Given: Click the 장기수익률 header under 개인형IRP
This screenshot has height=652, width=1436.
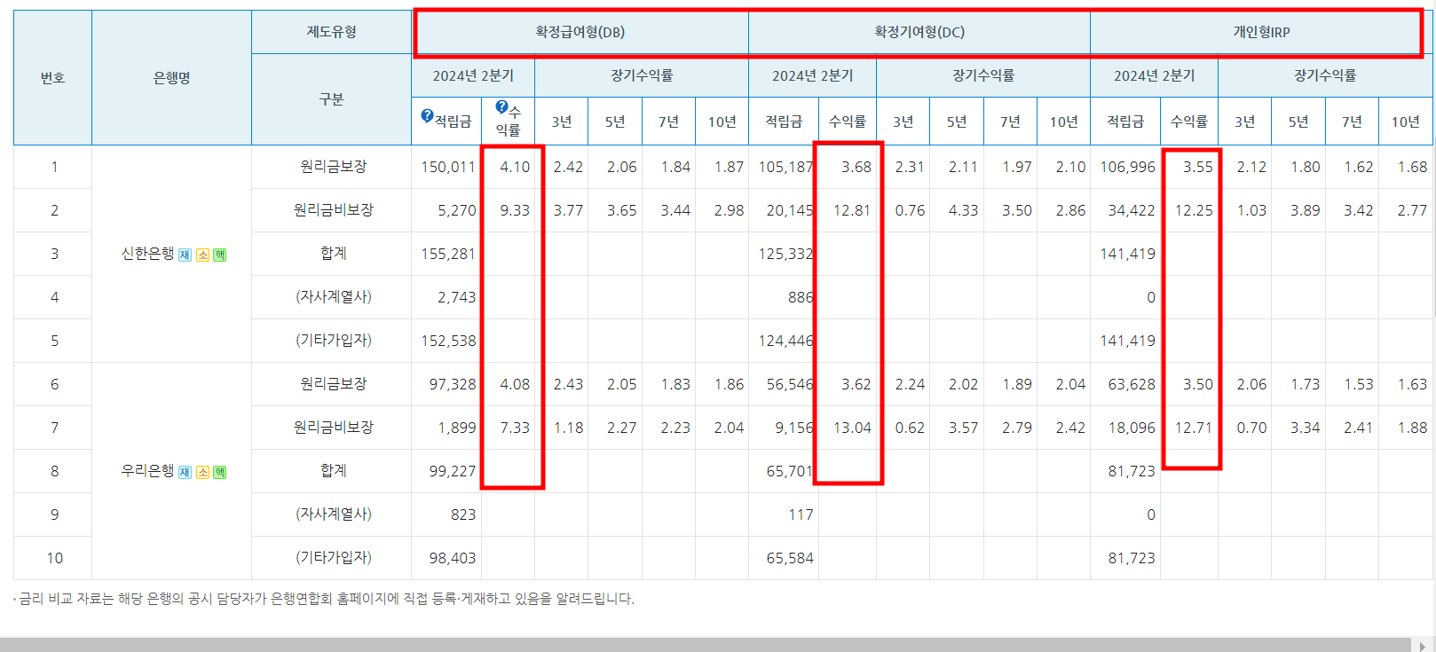Looking at the screenshot, I should 1325,75.
